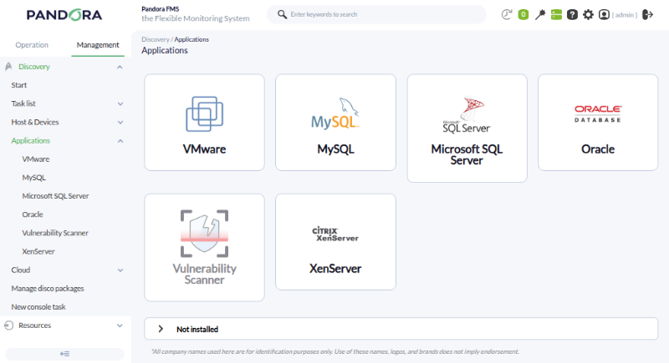Select Oracle in the sidebar list

click(33, 214)
